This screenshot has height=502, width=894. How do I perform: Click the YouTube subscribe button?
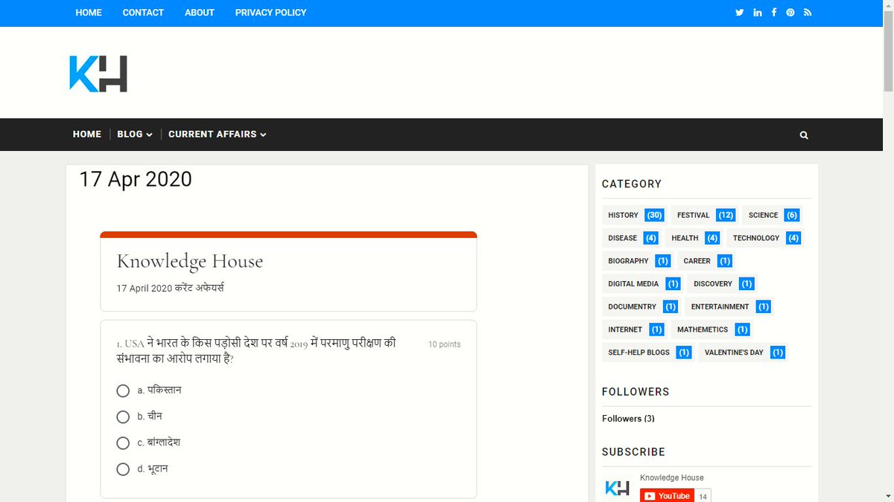click(x=667, y=495)
